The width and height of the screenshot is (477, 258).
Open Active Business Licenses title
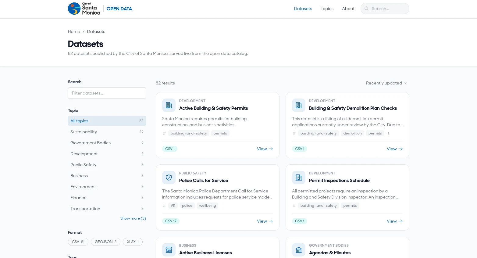[205, 253]
